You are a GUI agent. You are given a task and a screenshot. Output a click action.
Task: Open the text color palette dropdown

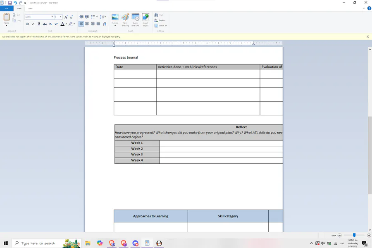point(66,24)
